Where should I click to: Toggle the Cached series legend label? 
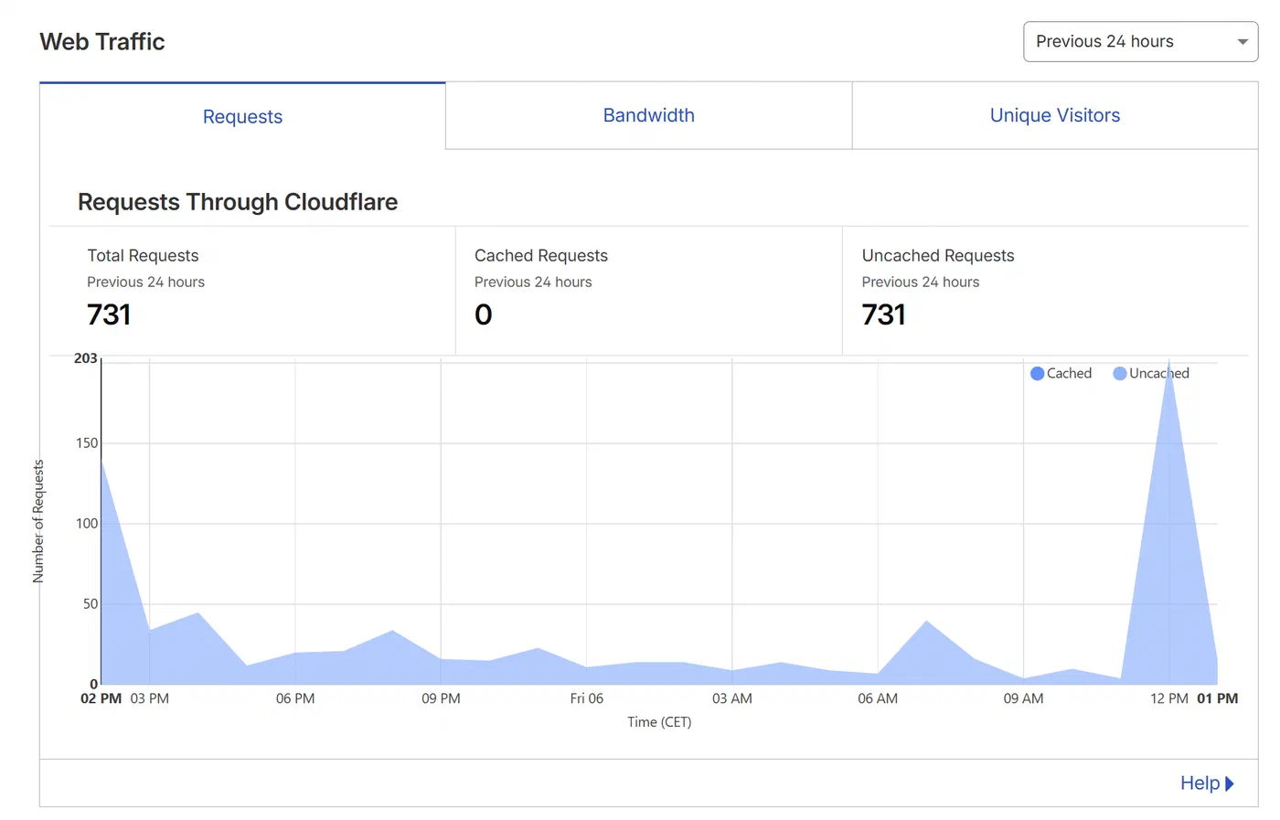click(1069, 373)
